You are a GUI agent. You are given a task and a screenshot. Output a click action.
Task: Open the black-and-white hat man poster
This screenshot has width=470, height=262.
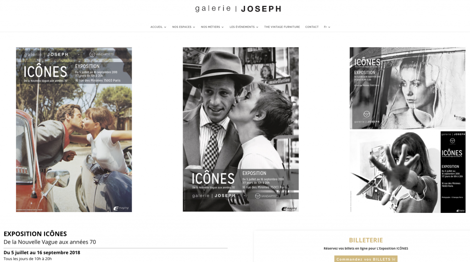click(x=241, y=129)
